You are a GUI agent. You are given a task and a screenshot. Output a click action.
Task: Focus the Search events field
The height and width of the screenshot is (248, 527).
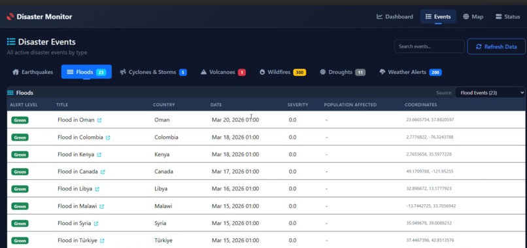[x=429, y=46]
